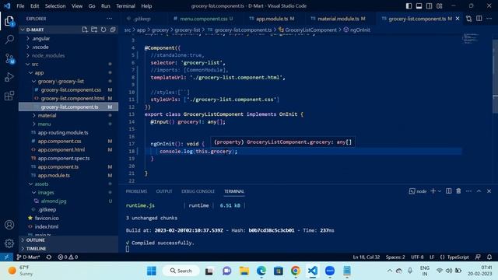Screen dimensions: 498x280
Task: Expand the OUTLINE section
Action: [68, 240]
